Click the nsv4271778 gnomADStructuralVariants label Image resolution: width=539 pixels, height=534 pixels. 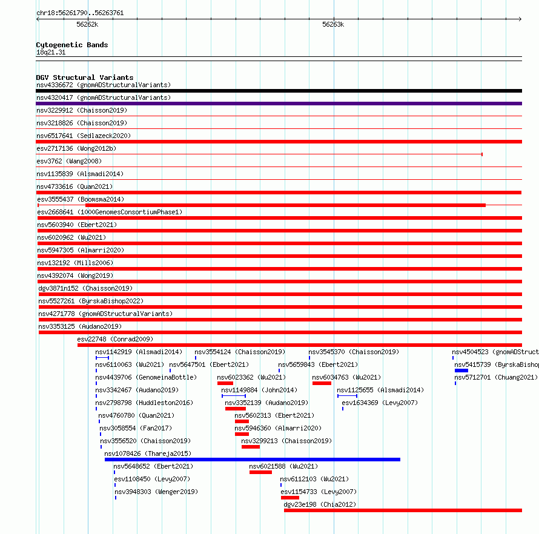pos(105,314)
